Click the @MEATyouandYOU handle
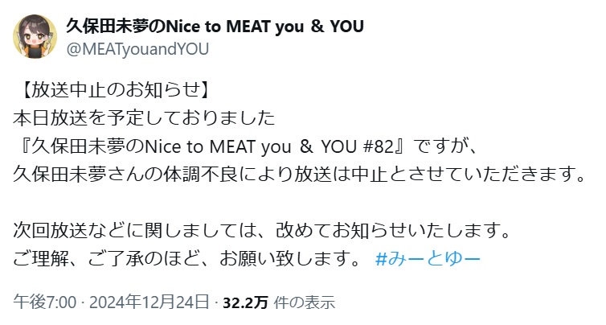The width and height of the screenshot is (606, 325). (x=137, y=49)
